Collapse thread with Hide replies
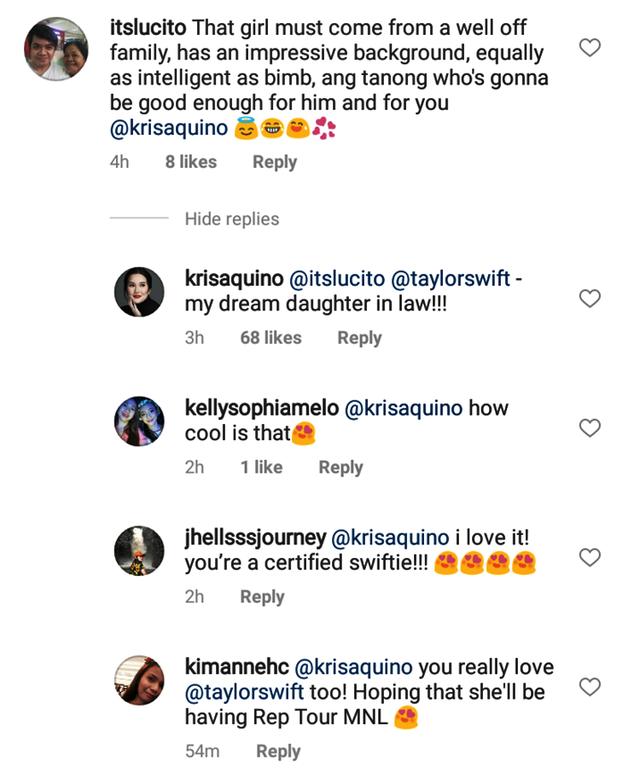This screenshot has width=640, height=767. (x=231, y=219)
